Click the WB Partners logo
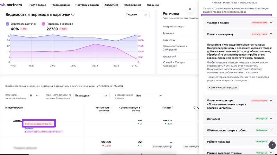 coord(12,5)
